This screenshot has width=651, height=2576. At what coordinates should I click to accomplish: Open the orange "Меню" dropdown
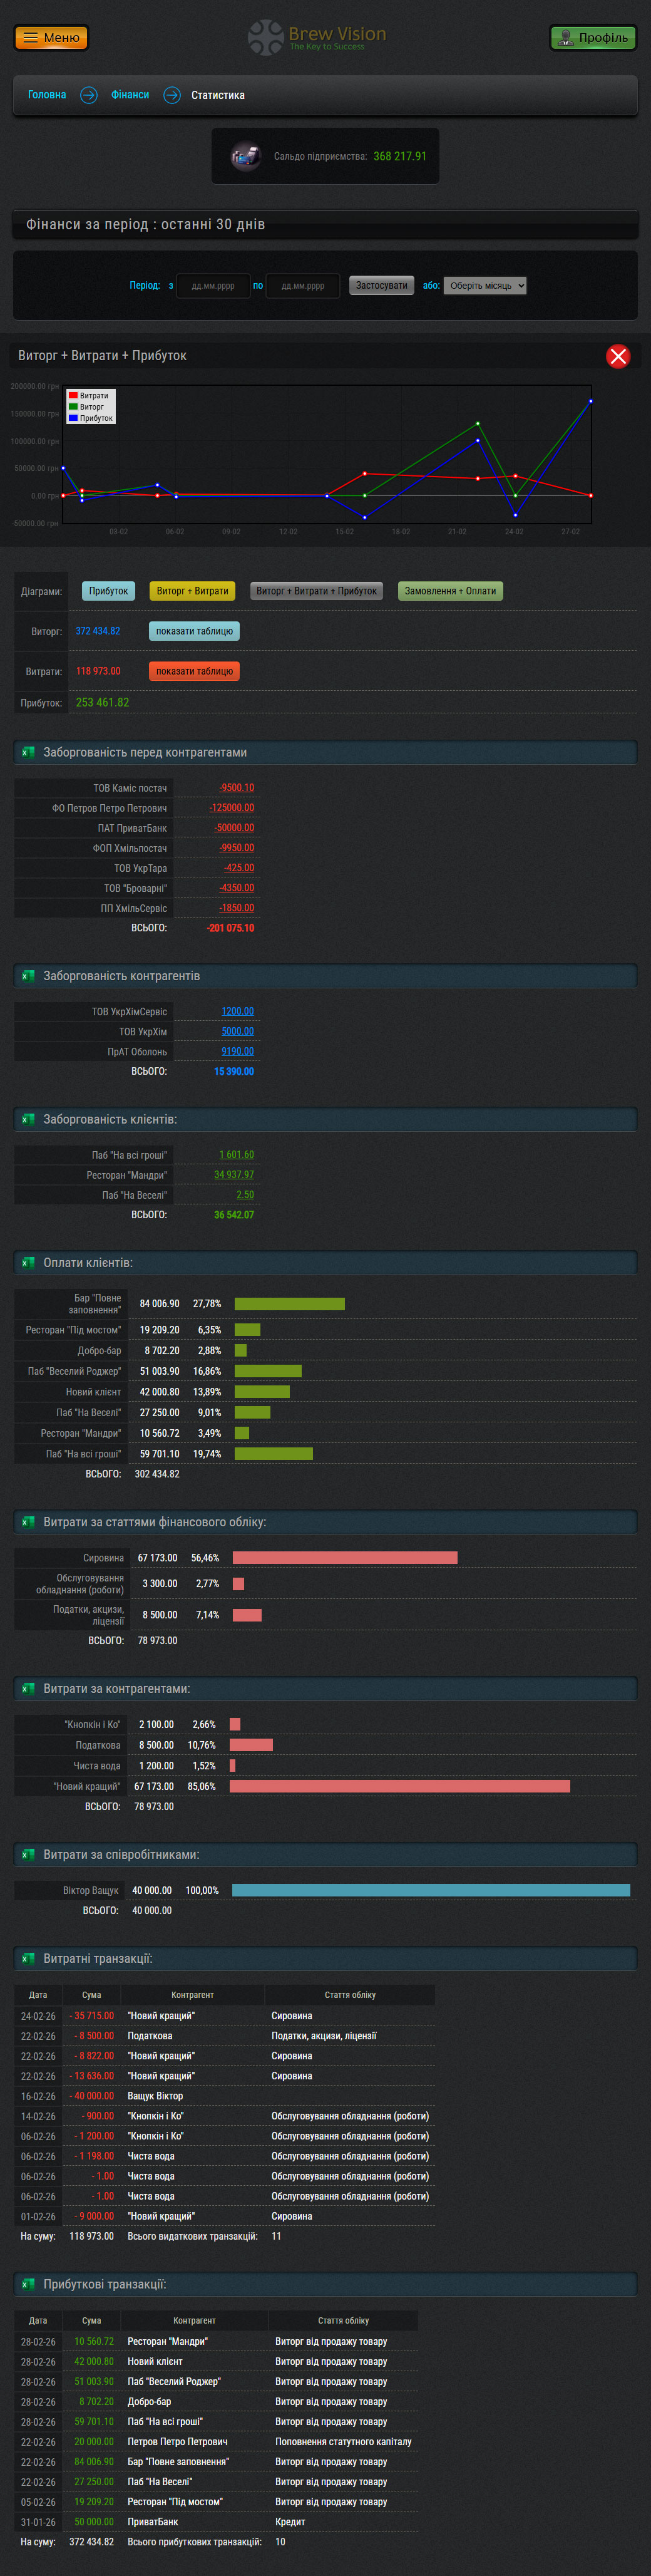51,38
